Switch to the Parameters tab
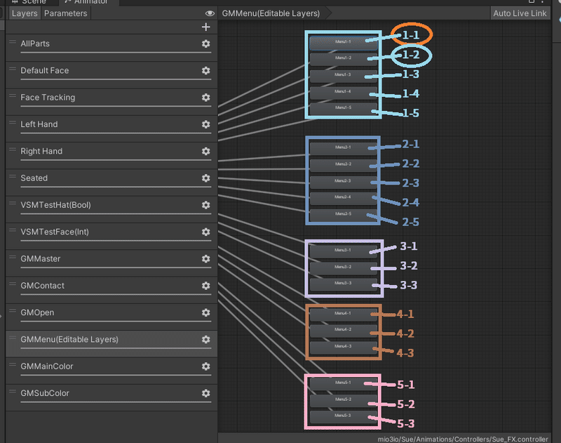Image resolution: width=561 pixels, height=443 pixels. tap(65, 13)
